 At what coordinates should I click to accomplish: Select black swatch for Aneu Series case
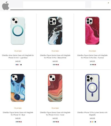21,65
